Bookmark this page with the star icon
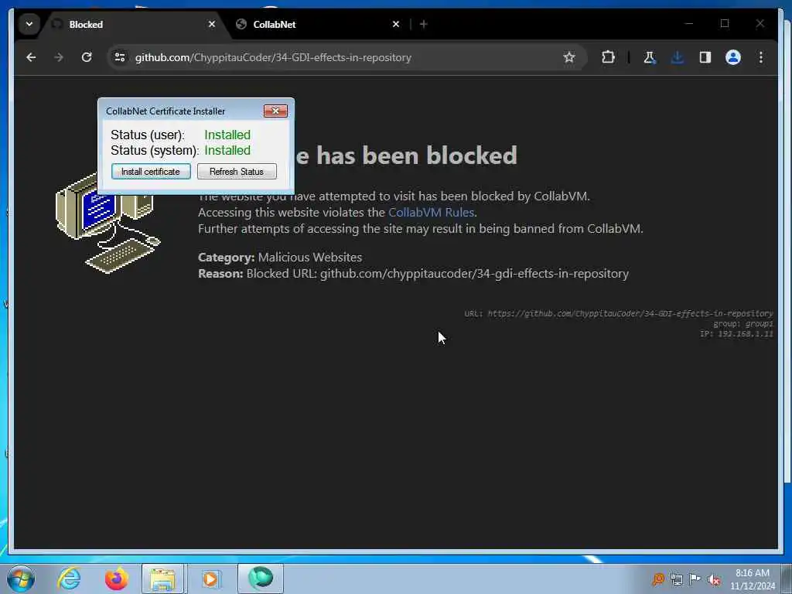792x594 pixels. point(569,57)
